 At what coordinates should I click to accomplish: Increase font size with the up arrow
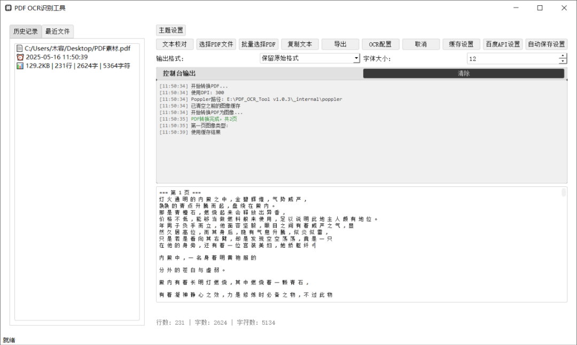click(x=563, y=56)
